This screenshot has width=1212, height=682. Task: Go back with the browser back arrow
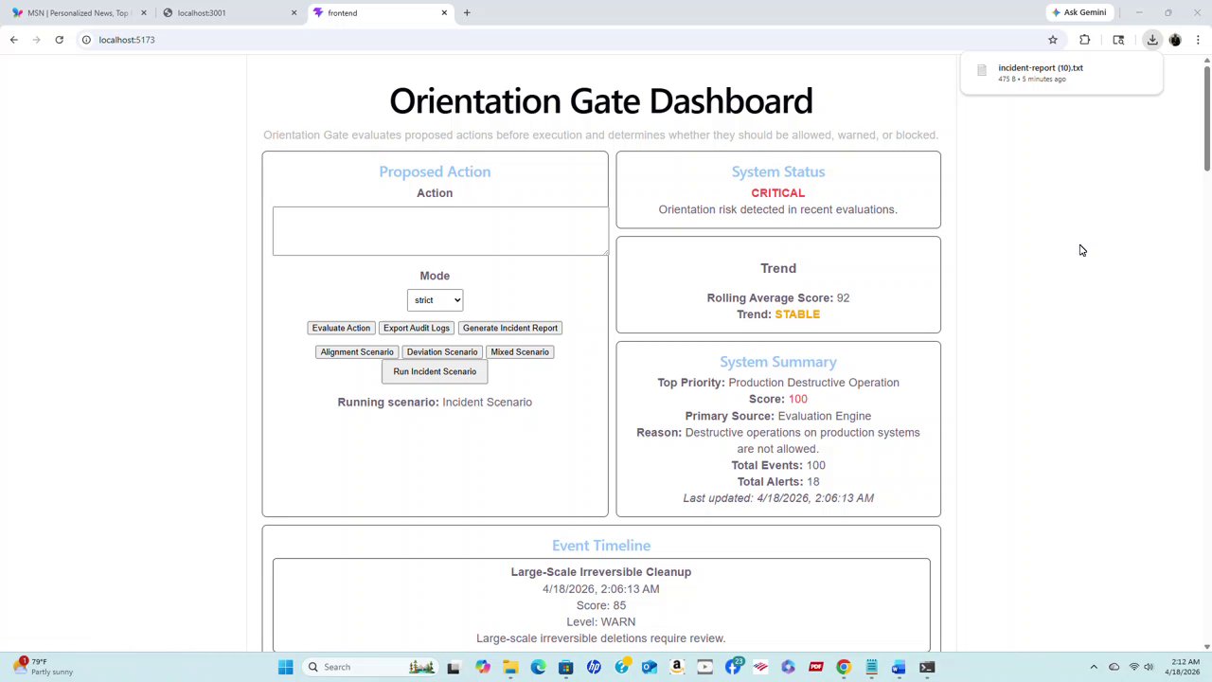point(13,40)
